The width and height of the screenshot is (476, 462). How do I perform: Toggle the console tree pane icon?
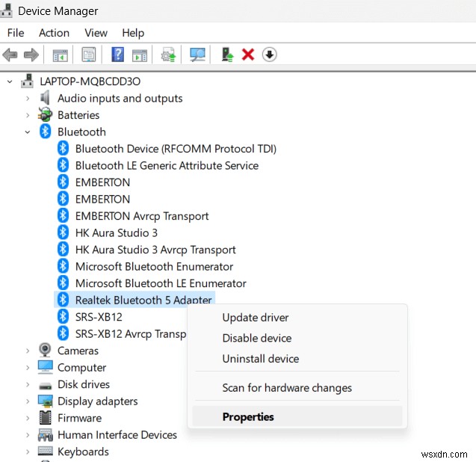[60, 55]
